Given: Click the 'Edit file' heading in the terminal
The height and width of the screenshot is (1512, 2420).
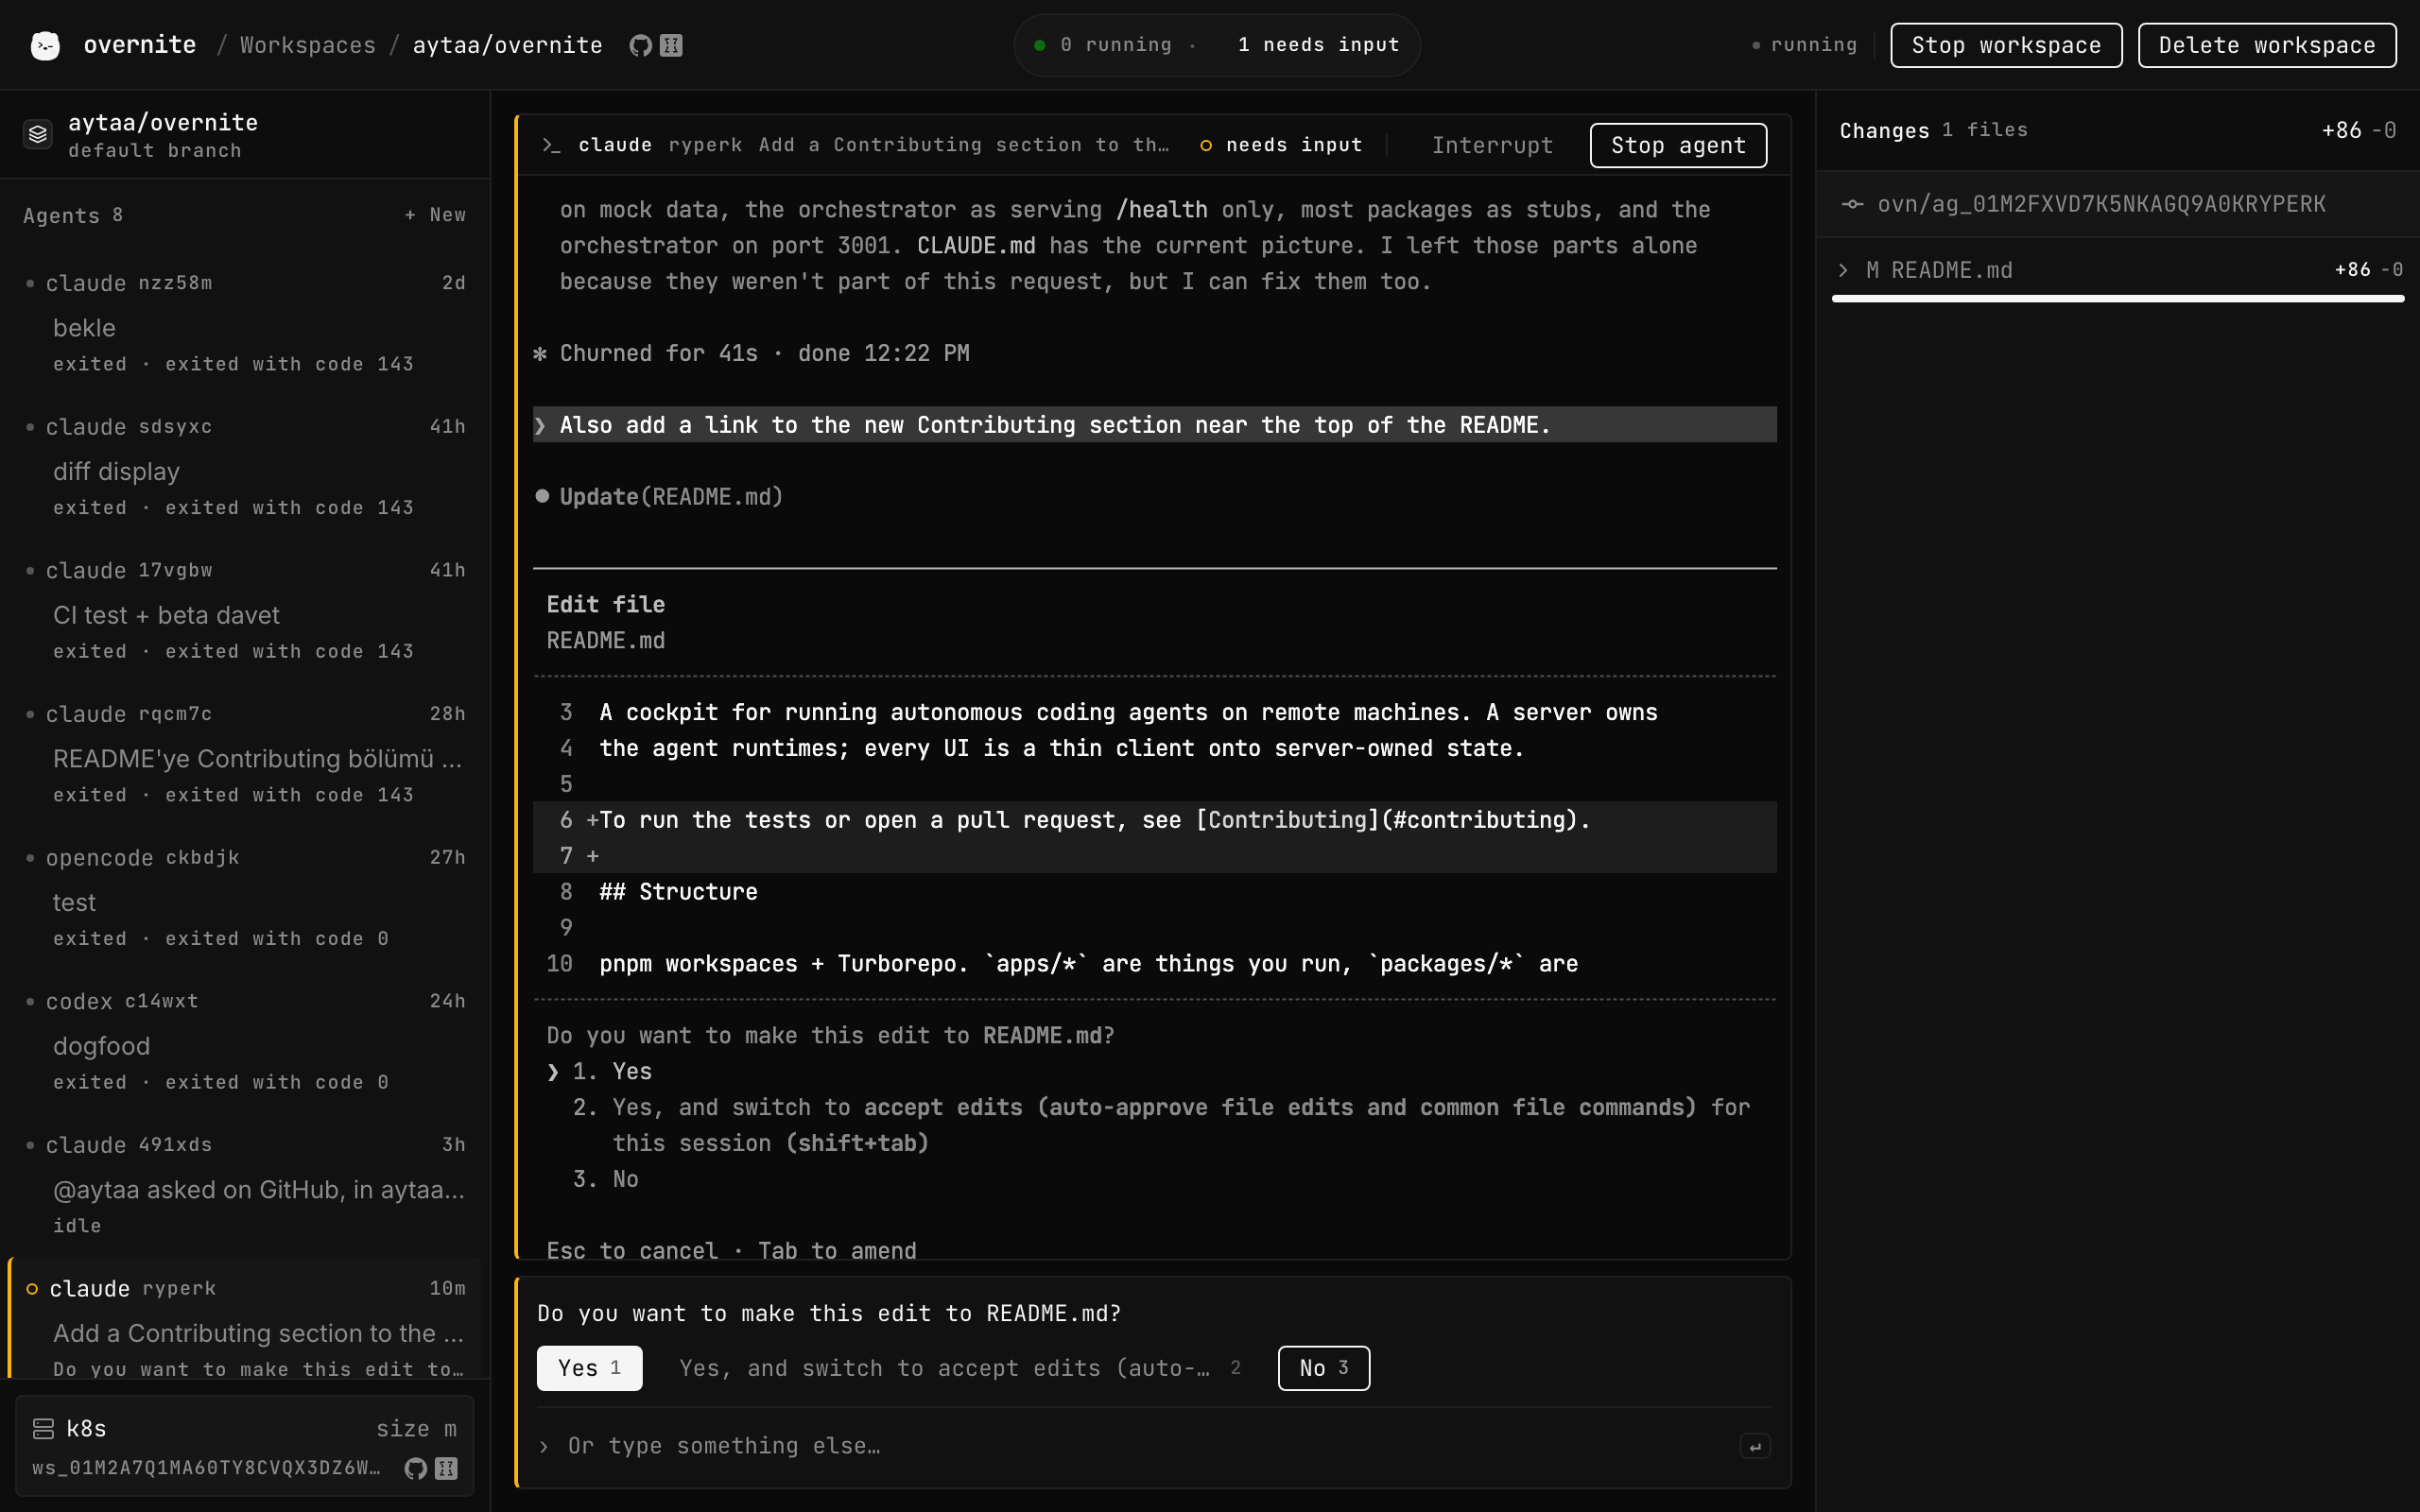Looking at the screenshot, I should (x=606, y=604).
